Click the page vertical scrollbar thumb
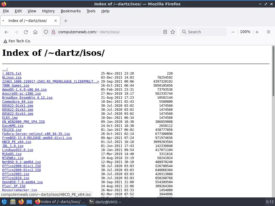This screenshot has height=206, width=275. [273, 71]
